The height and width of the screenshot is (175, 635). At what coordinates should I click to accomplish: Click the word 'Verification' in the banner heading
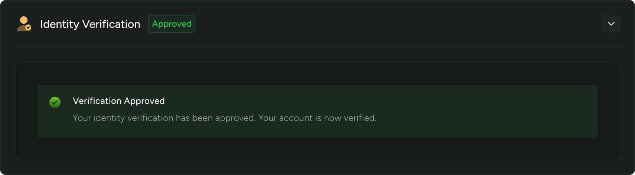tap(97, 101)
